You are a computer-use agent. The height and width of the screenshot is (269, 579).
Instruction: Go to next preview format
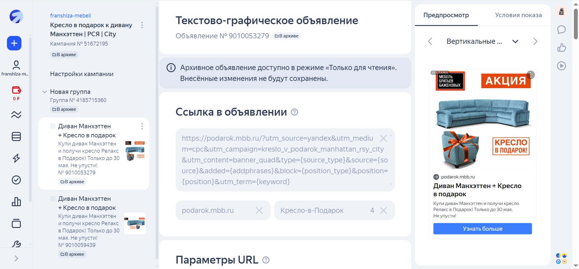[x=535, y=41]
